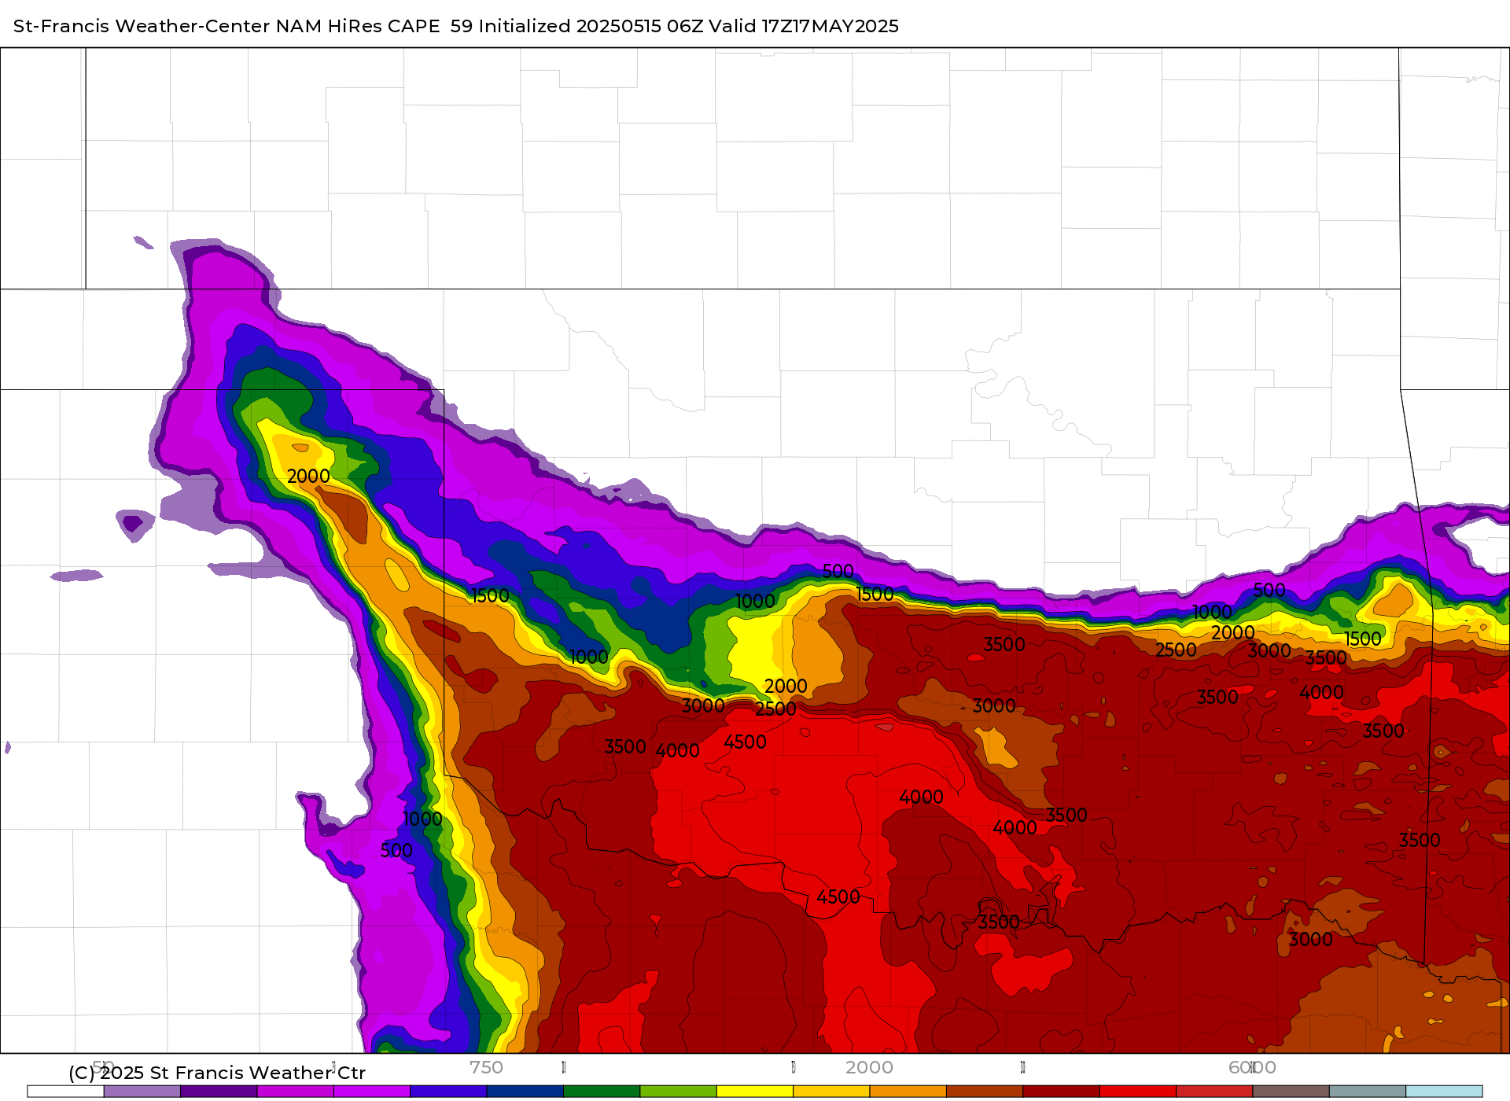This screenshot has height=1101, width=1510.
Task: Select the dark purple legend swatch
Action: pos(219,1092)
